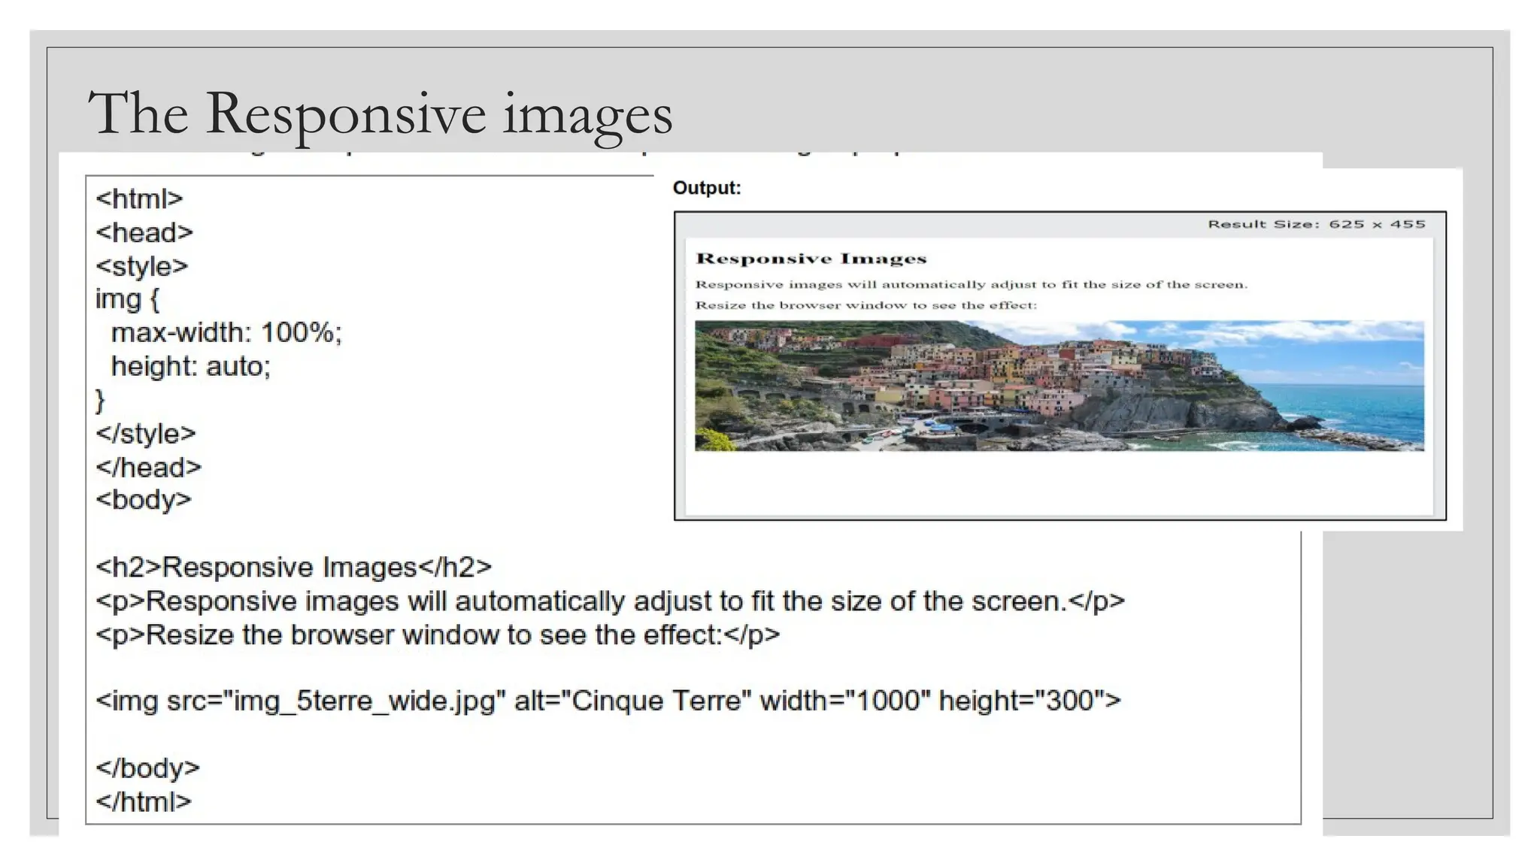Click the "<p>Responsive images will automatically adjust" line
Screen dimensions: 1540x866
tap(610, 601)
